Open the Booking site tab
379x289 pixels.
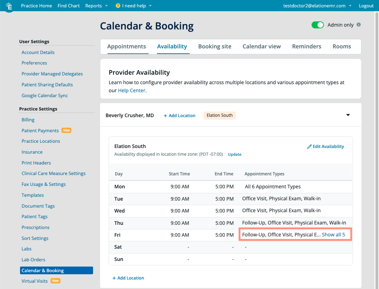pyautogui.click(x=215, y=46)
